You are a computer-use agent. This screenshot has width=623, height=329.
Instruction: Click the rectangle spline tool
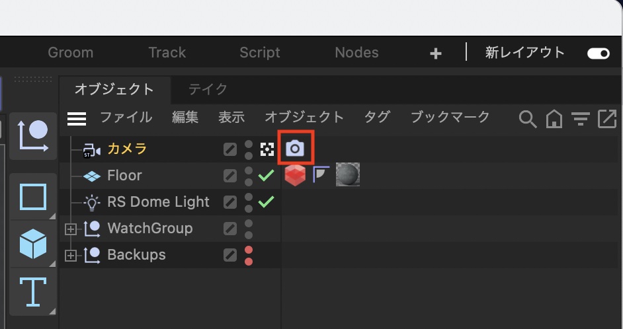33,197
